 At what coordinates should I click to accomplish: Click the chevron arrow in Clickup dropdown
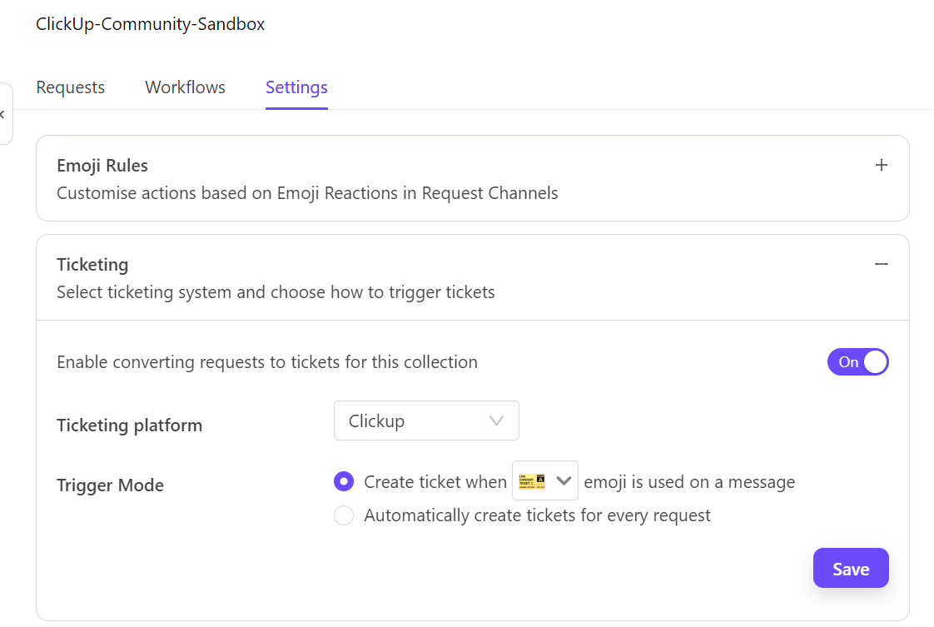[x=497, y=420]
